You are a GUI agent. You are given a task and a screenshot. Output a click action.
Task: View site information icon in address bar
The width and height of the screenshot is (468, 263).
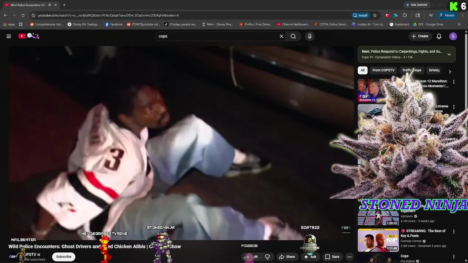click(33, 15)
